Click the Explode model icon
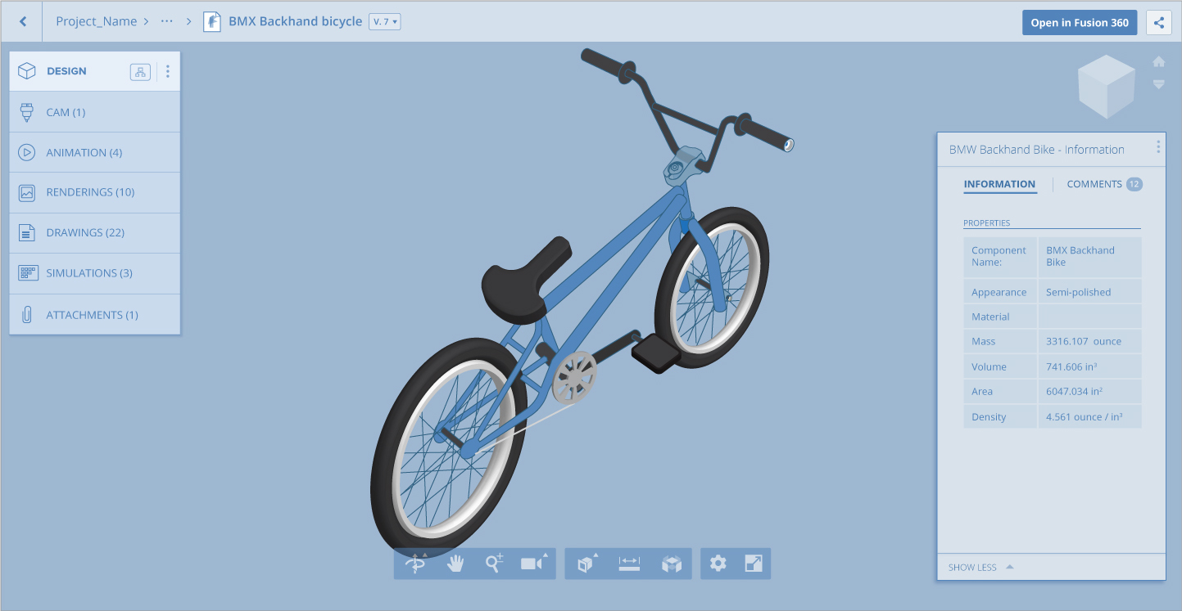1182x611 pixels. tap(672, 564)
